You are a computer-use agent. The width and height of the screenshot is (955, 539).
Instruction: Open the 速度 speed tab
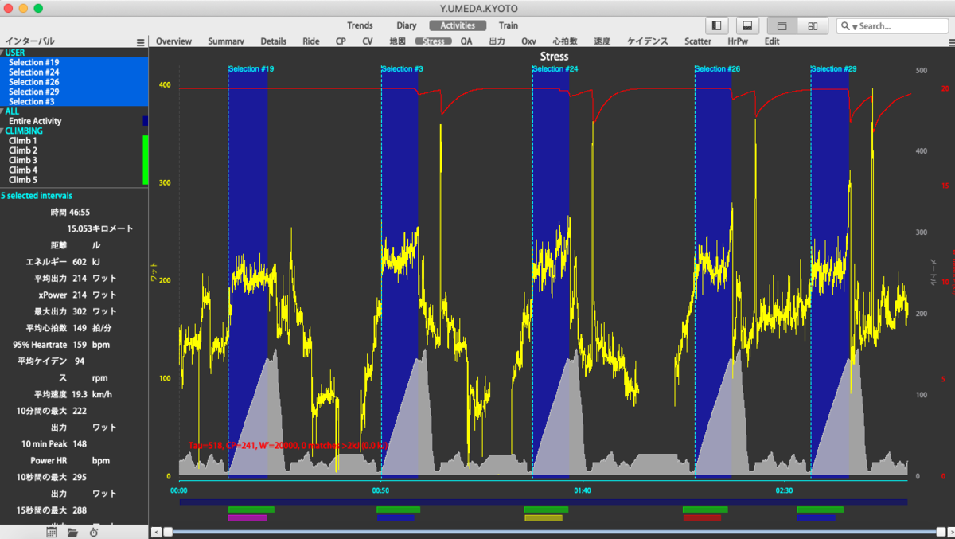602,41
